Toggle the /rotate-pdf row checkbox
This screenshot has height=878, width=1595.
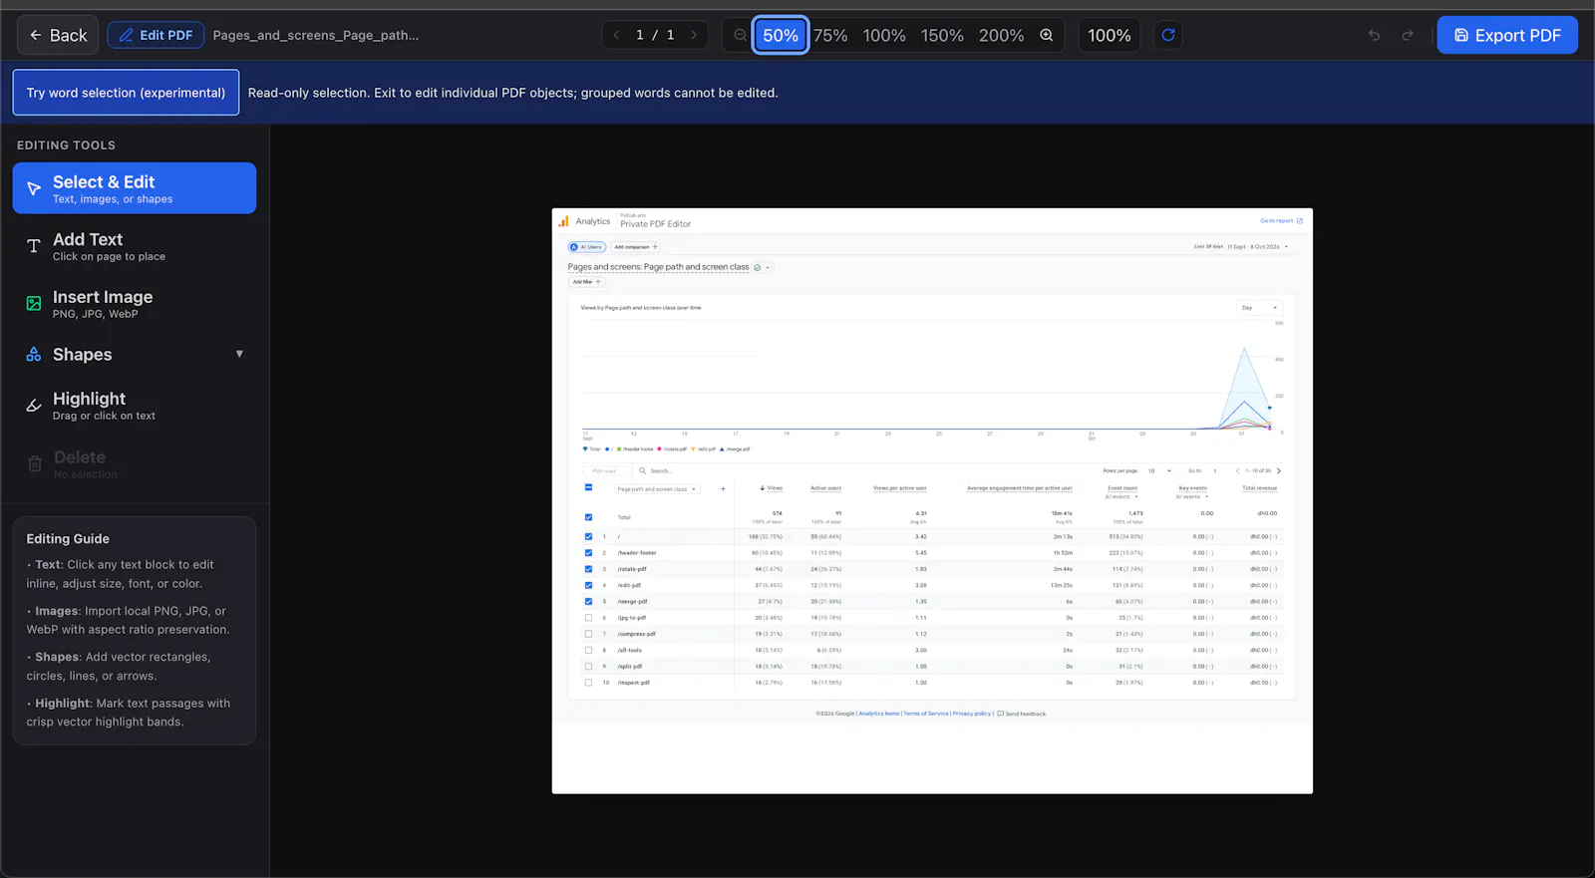[x=588, y=569]
